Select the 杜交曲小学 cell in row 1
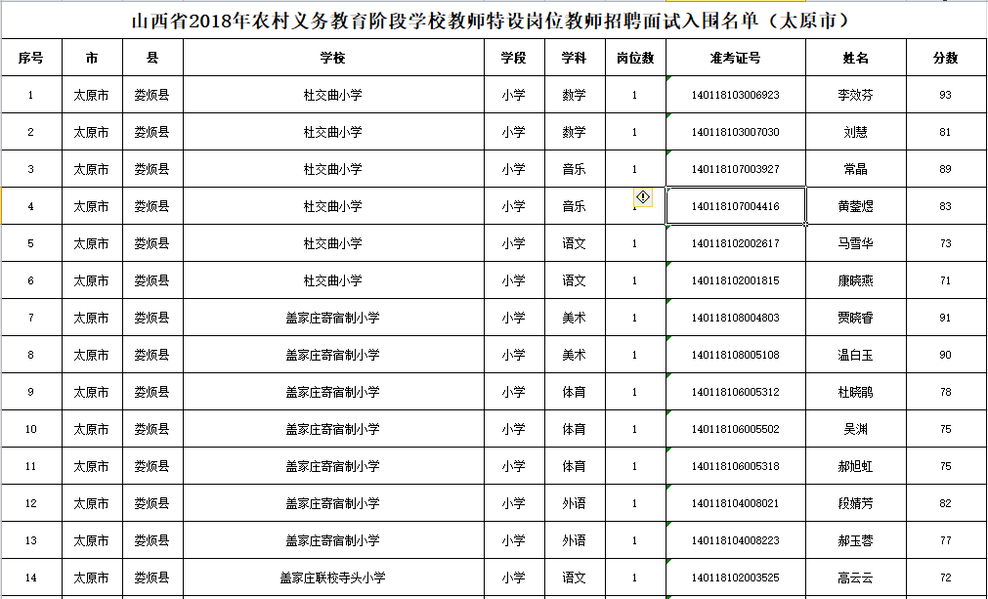 pos(331,95)
